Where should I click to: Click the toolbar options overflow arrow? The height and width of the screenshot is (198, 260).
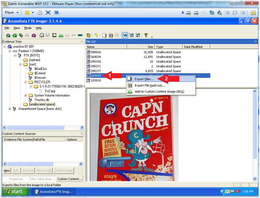(152, 37)
